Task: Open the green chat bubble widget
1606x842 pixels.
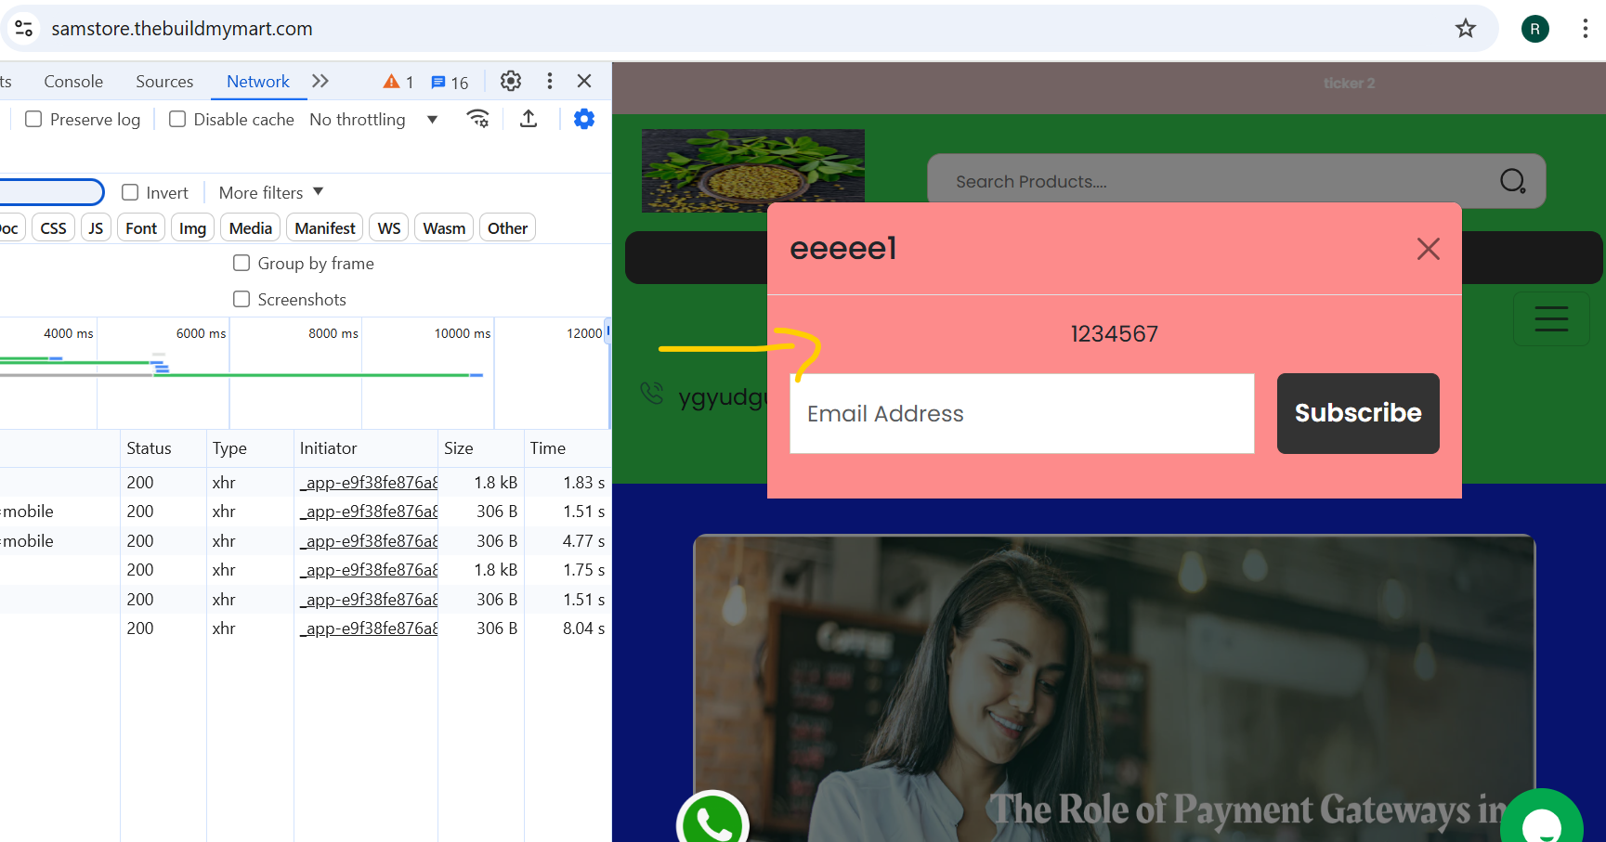Action: click(x=1542, y=819)
